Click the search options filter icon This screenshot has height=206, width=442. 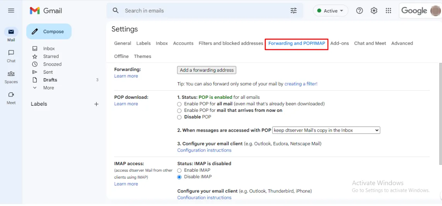coord(294,11)
